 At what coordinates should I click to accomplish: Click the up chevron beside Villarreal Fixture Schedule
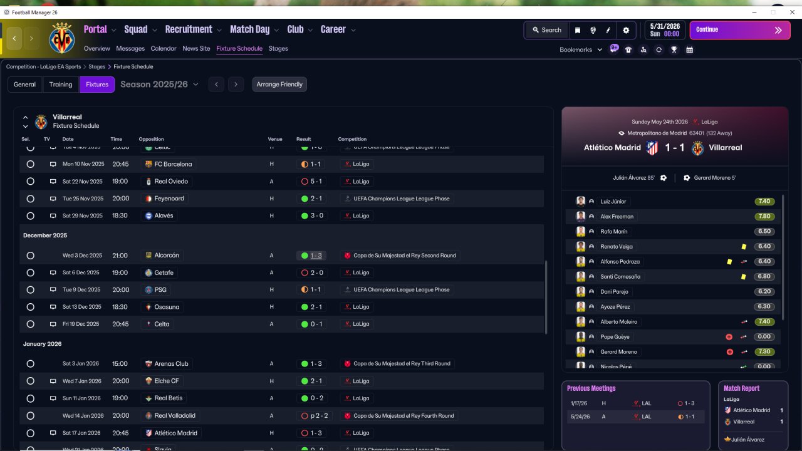click(26, 117)
